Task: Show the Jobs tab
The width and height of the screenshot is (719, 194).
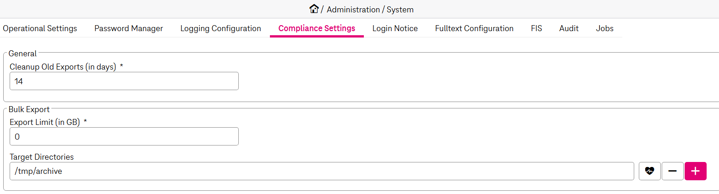Action: [x=604, y=28]
